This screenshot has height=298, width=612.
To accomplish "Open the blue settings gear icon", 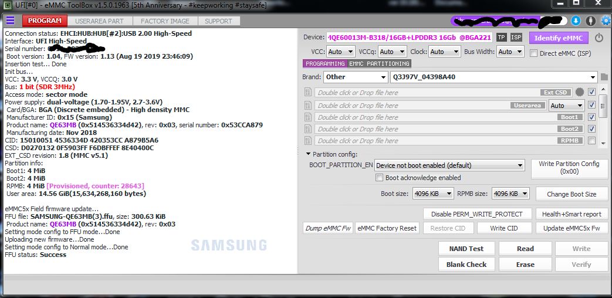I will pyautogui.click(x=606, y=21).
